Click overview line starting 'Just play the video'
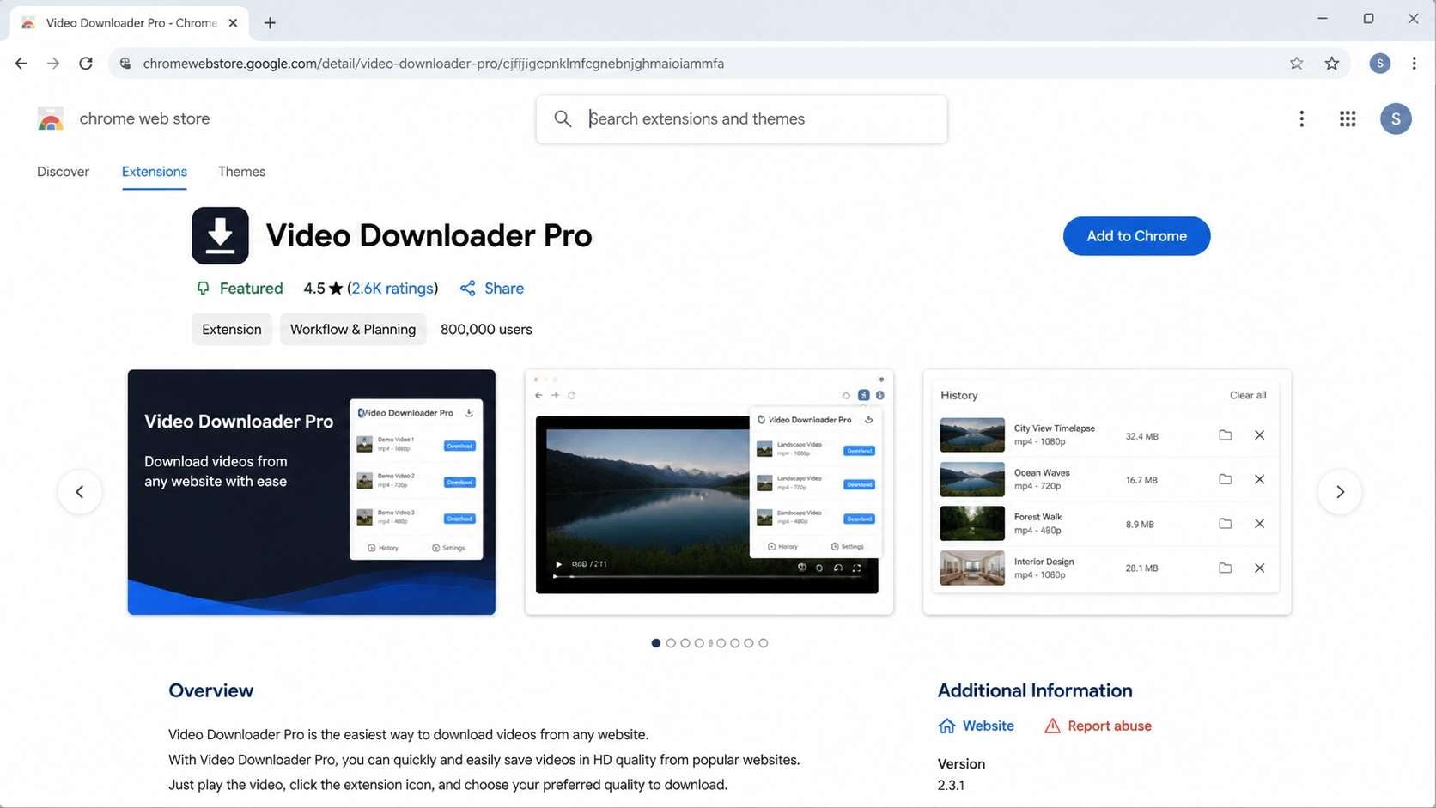Screen dimensions: 1436x808 click(x=447, y=785)
